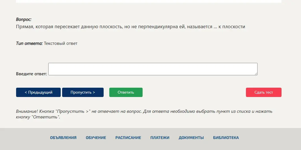Finish the test via Сдать тест
Image resolution: width=301 pixels, height=150 pixels.
pos(263,92)
